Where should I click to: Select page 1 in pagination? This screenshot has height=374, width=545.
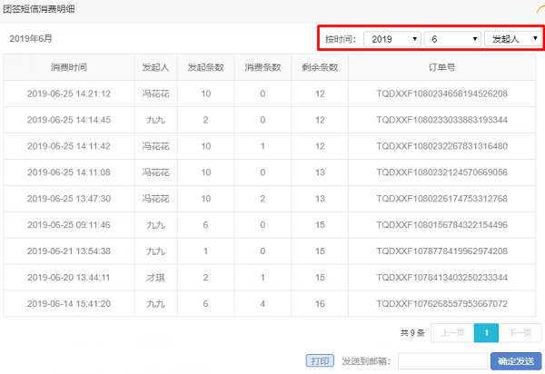point(486,332)
